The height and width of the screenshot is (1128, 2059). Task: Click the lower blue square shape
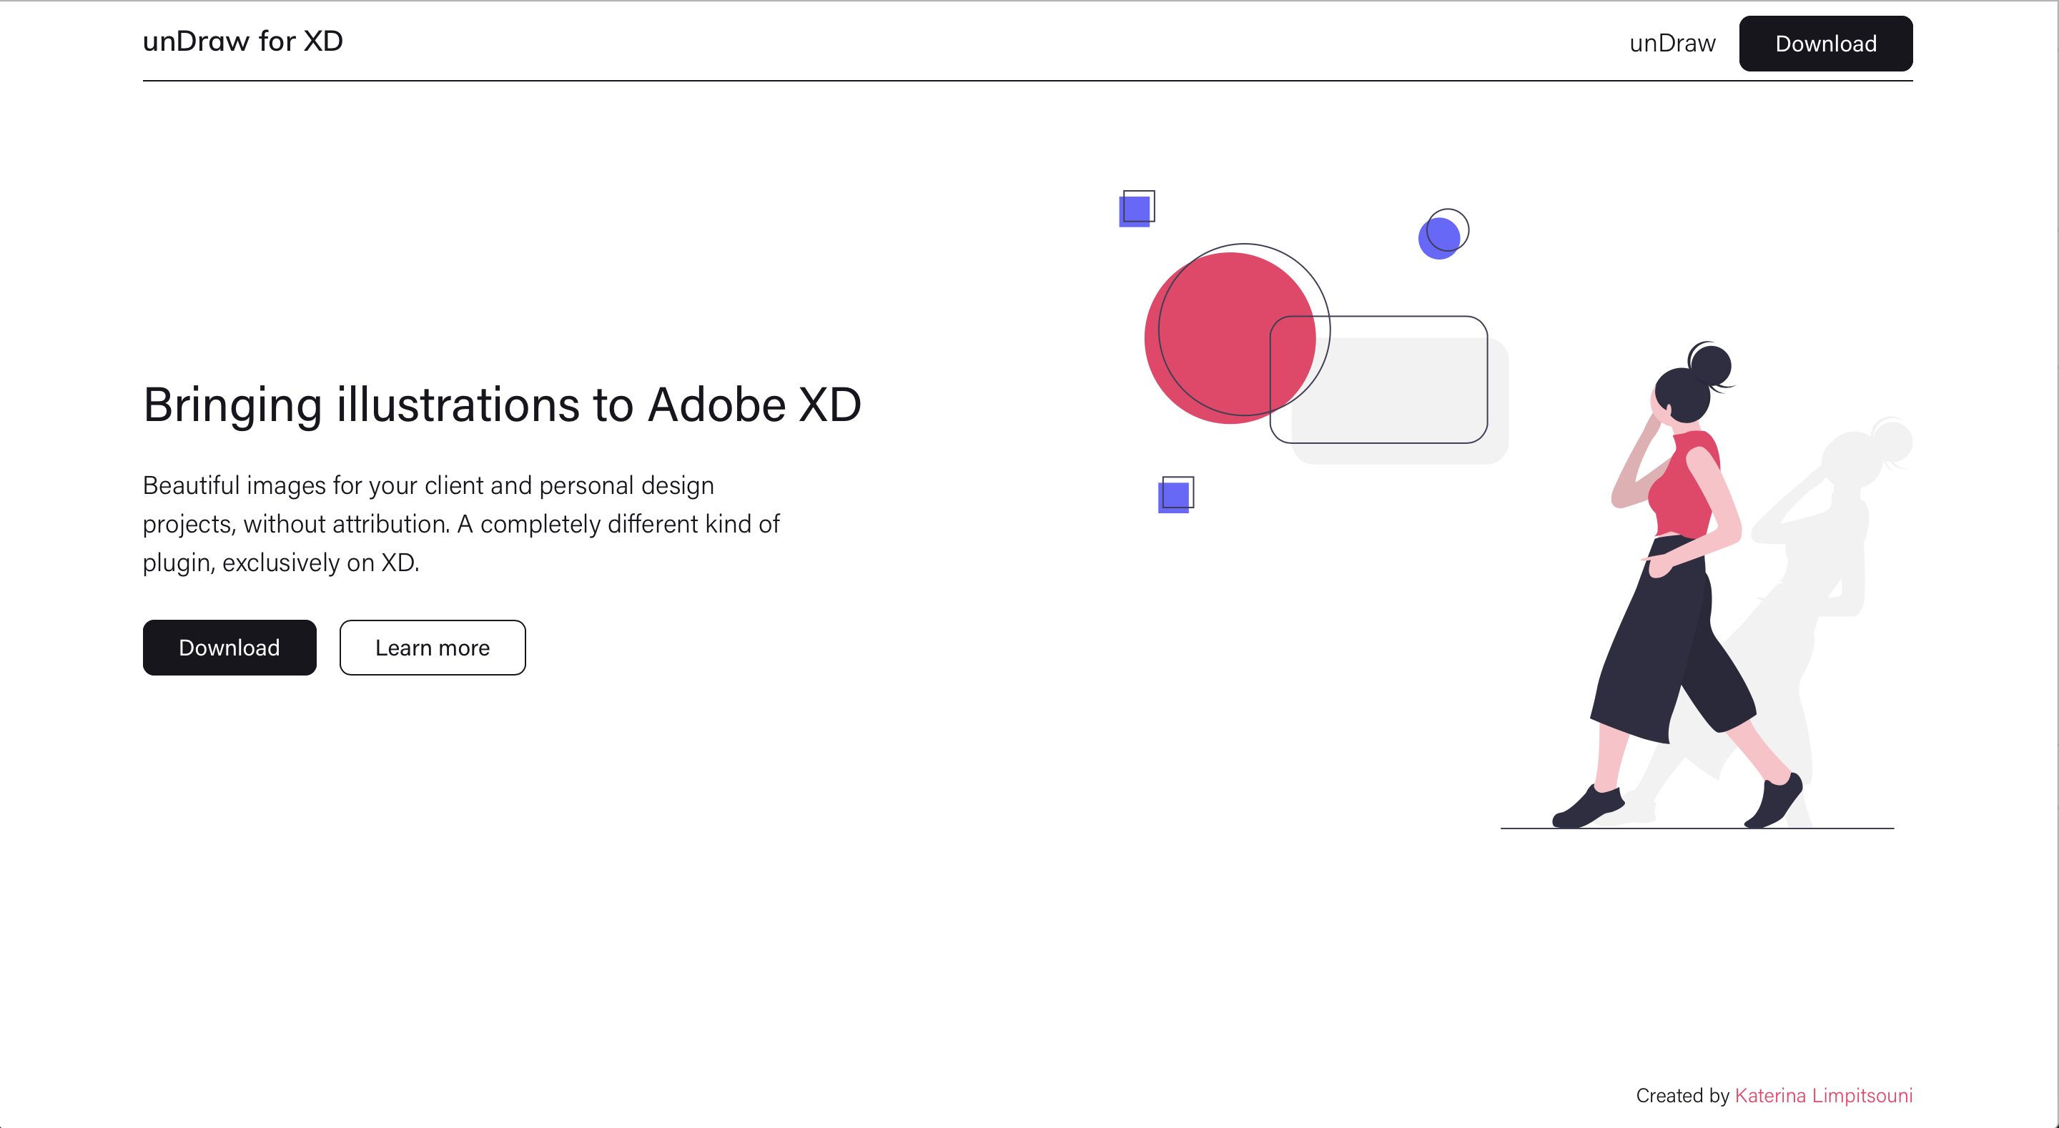[x=1173, y=496]
